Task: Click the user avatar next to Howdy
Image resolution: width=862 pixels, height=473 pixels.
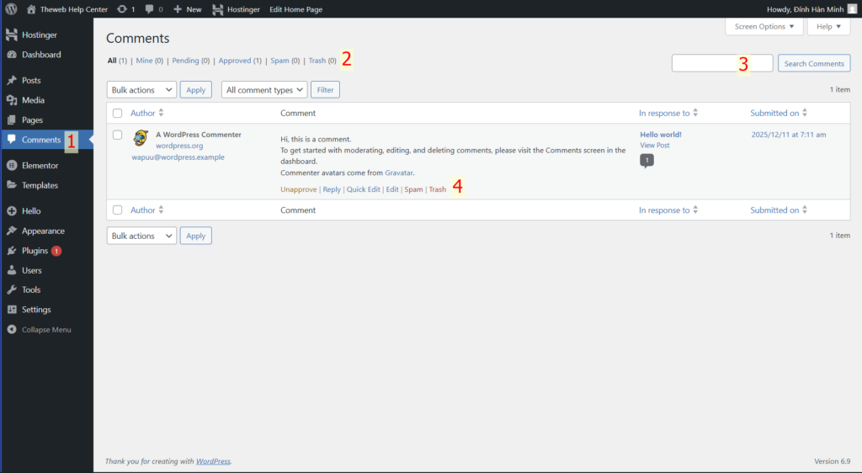Action: pos(852,9)
